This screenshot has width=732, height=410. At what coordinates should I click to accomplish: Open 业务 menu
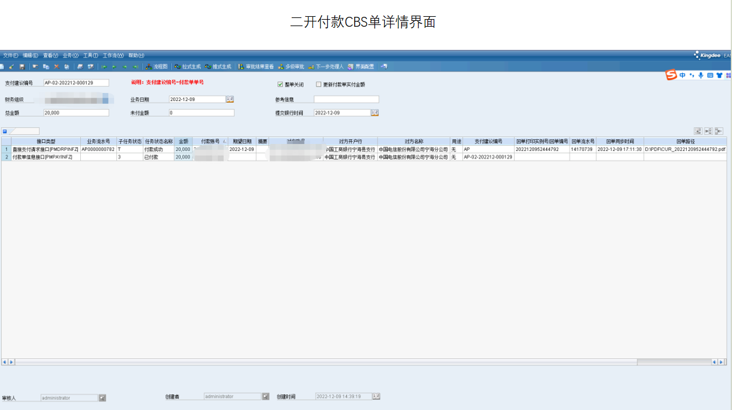70,56
